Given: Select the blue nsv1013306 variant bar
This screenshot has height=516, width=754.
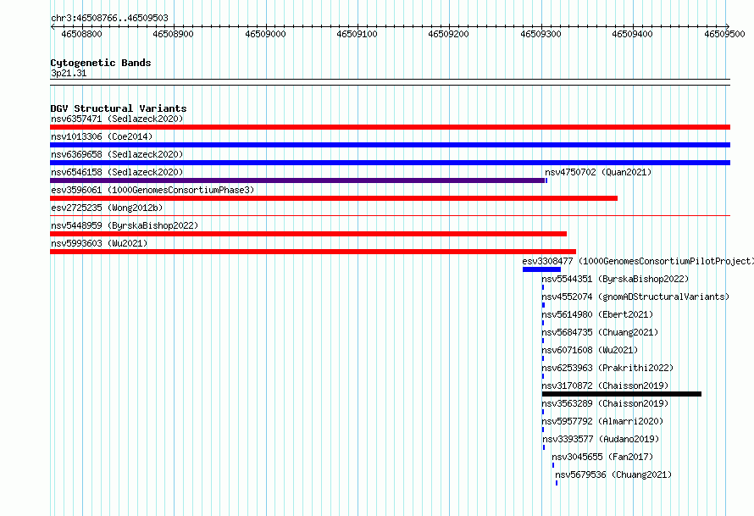Looking at the screenshot, I should pos(390,145).
